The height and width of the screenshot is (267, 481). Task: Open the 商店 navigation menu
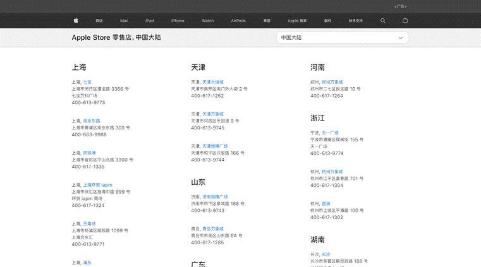99,21
